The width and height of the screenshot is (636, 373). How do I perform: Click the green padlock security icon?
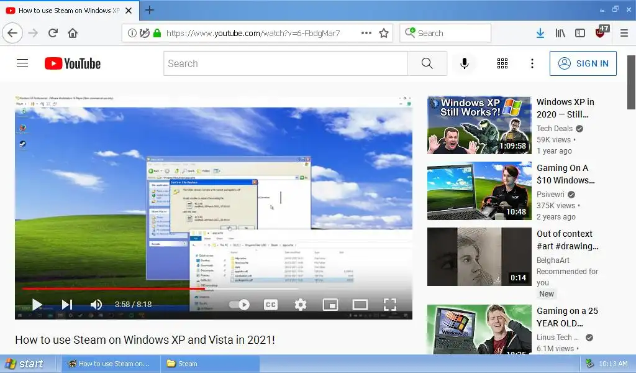[157, 34]
